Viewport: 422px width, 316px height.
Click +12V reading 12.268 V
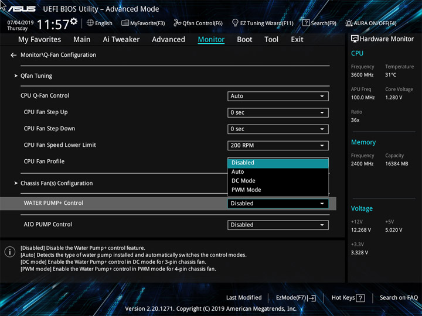(361, 230)
